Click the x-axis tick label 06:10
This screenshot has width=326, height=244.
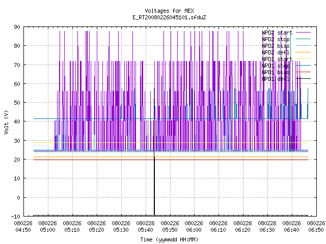pyautogui.click(x=219, y=230)
